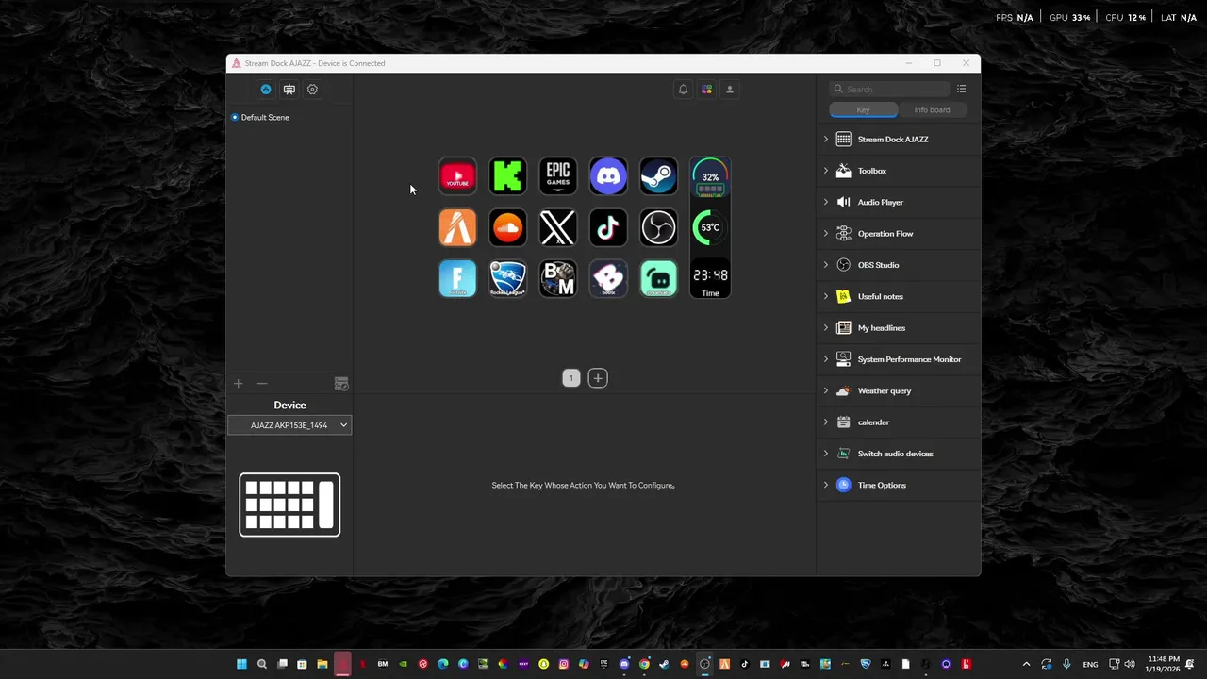Add a scene with the plus button
Screen dimensions: 1207x679
[238, 384]
